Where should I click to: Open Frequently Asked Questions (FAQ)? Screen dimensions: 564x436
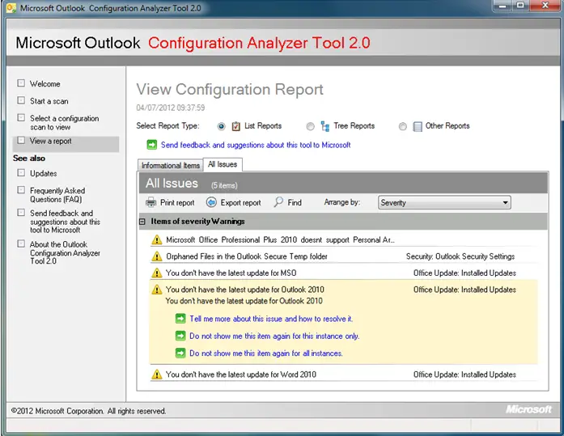[57, 195]
